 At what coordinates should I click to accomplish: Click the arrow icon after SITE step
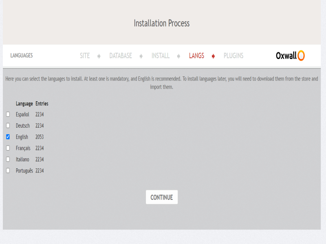[x=99, y=56]
